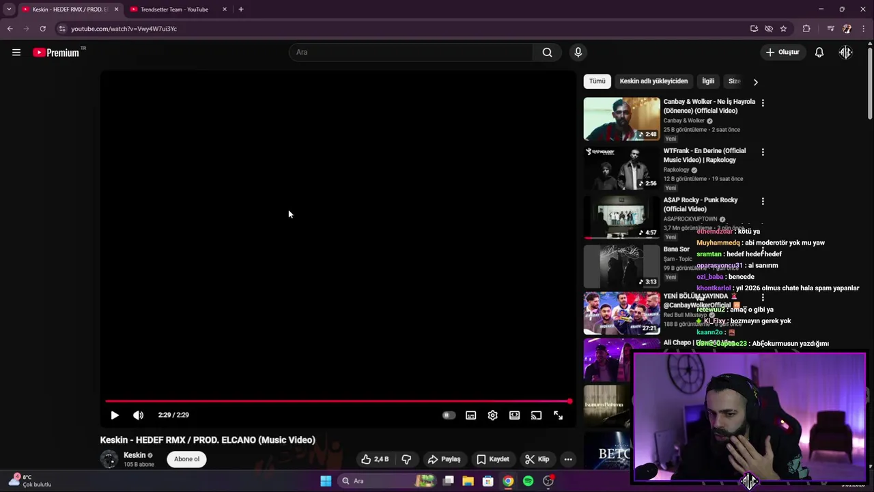Viewport: 874px width, 492px height.
Task: Open the YouTube guide hamburger menu
Action: (16, 53)
